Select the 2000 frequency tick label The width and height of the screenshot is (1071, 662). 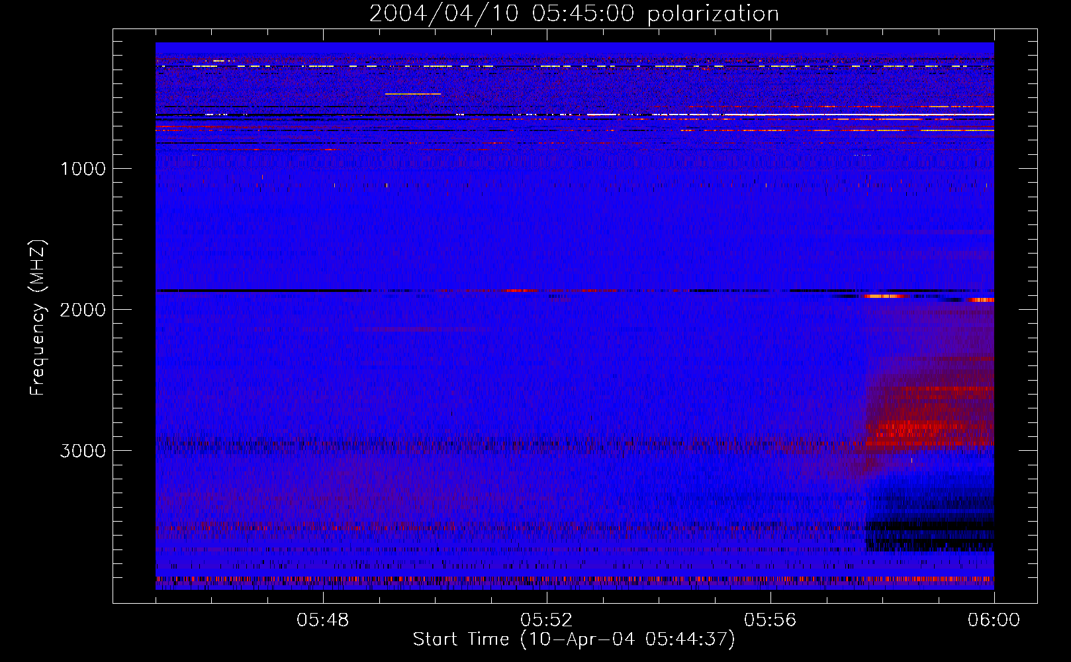(x=83, y=310)
